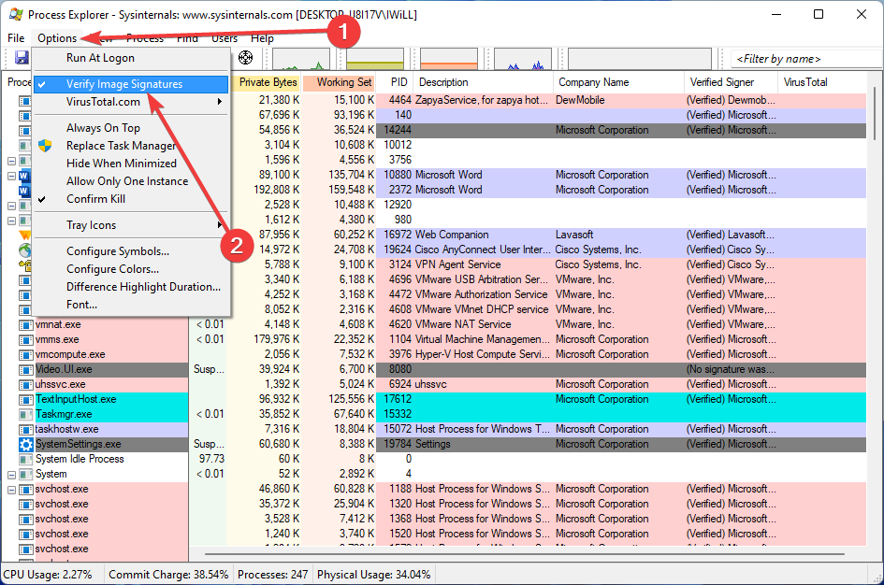Image resolution: width=884 pixels, height=585 pixels.
Task: Expand the Tray Icons submenu
Action: coord(131,225)
